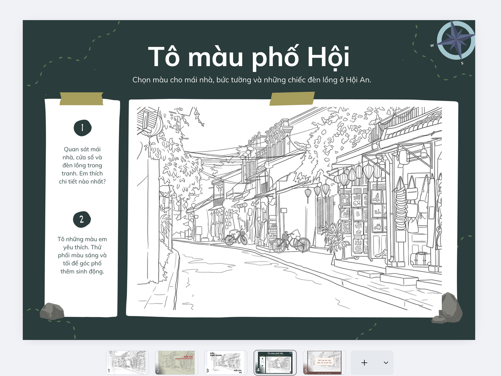The image size is (501, 376).
Task: Open page 2 thumbnail with Hội An title
Action: (177, 362)
